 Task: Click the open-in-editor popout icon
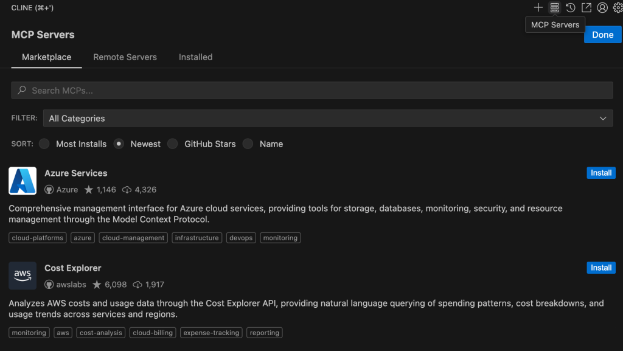pos(586,8)
